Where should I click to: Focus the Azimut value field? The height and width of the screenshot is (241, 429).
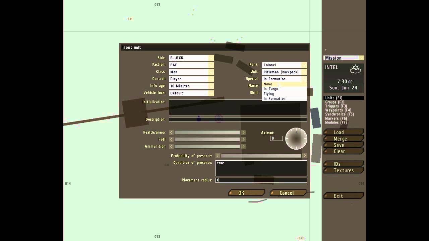point(277,138)
